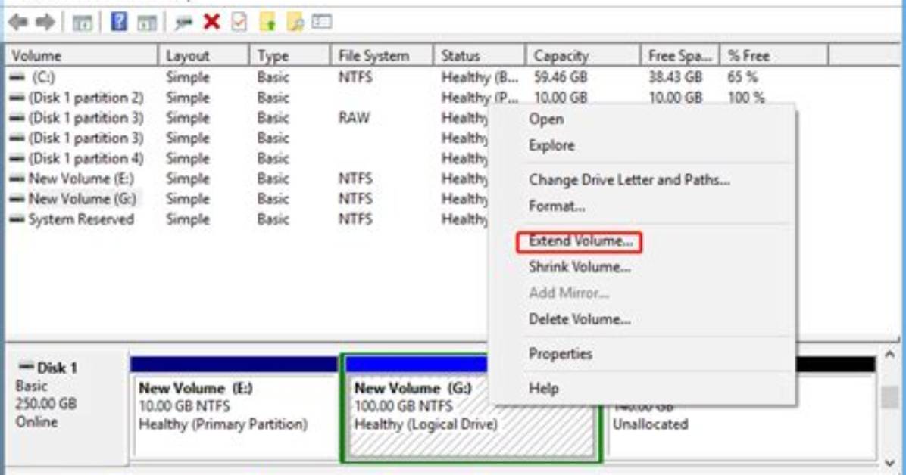Click the drive connect icon left of the red X
Screen dimensions: 906x475
184,23
